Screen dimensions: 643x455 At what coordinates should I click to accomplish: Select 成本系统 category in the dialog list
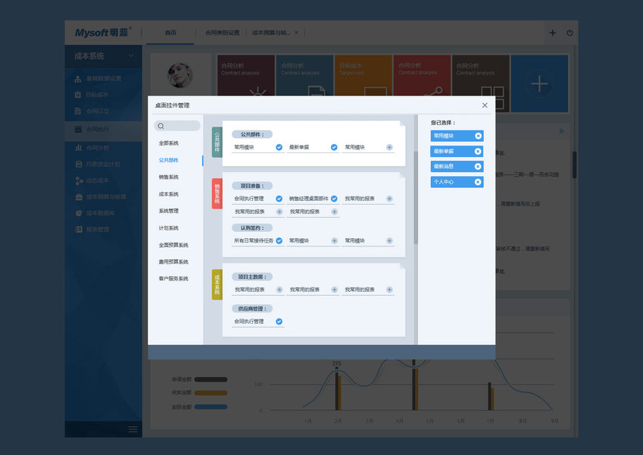coord(169,194)
